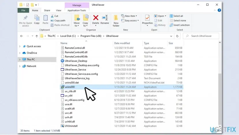Image resolution: width=239 pixels, height=135 pixels.
Task: Click the Help question mark icon
Action: (219, 10)
